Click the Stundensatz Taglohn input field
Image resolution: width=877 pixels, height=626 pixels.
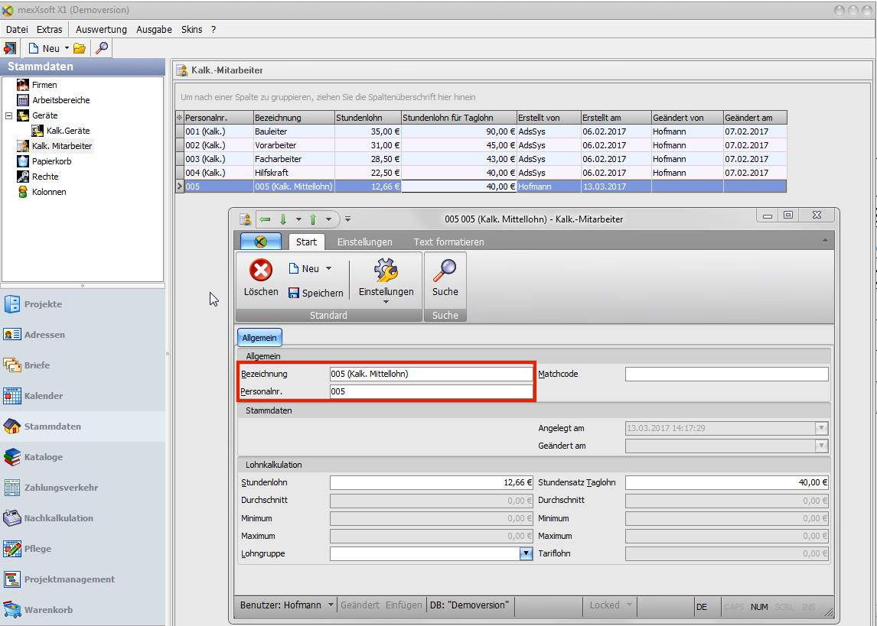726,482
